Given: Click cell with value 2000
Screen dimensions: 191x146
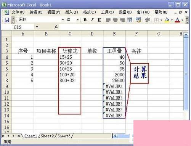Looking at the screenshot, I should pyautogui.click(x=114, y=75).
